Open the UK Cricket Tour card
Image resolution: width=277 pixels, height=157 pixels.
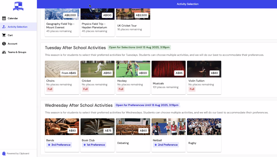(x=133, y=22)
